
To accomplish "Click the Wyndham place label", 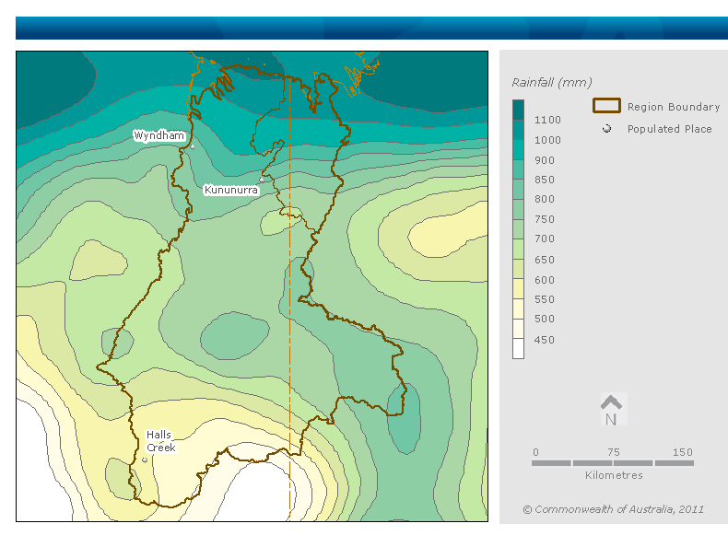I will 159,135.
